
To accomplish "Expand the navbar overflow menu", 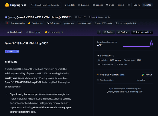I will pyautogui.click(x=128, y=5).
